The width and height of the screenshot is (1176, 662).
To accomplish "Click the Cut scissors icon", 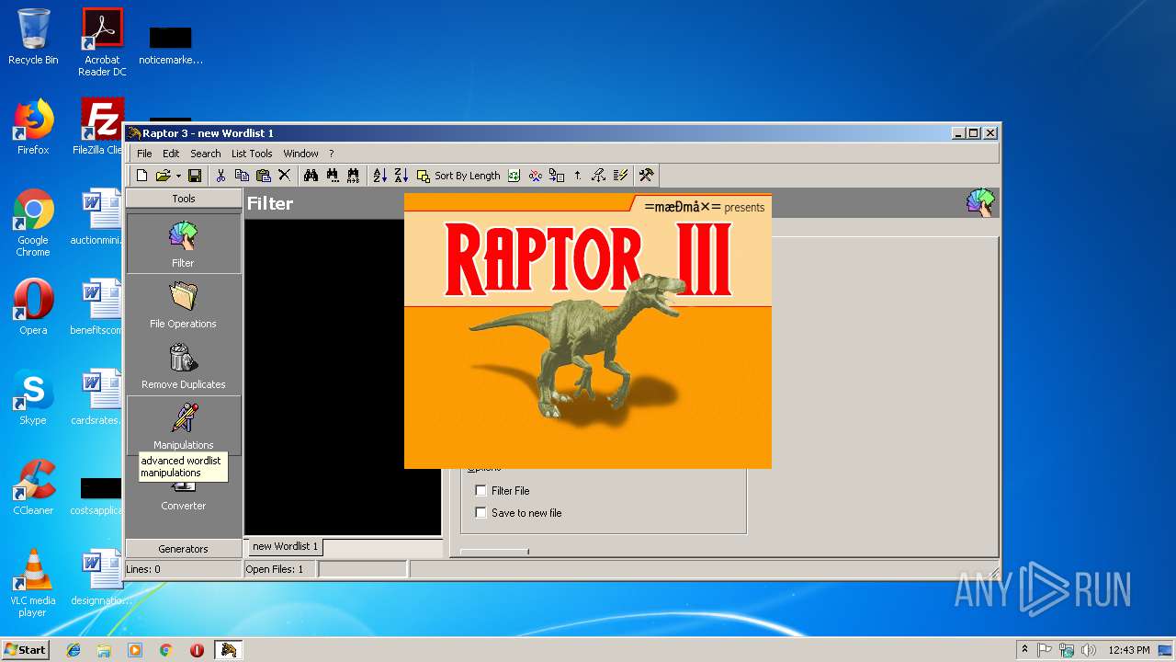I will click(x=220, y=176).
